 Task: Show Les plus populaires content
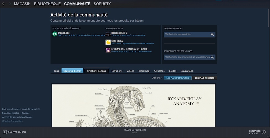click(177, 78)
